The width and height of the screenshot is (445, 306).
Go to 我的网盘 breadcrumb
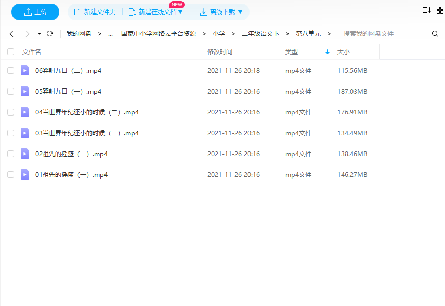(x=79, y=34)
